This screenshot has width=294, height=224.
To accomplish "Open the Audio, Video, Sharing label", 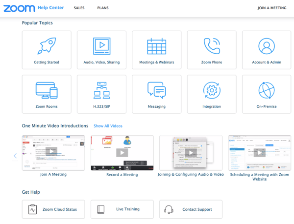I will (101, 62).
